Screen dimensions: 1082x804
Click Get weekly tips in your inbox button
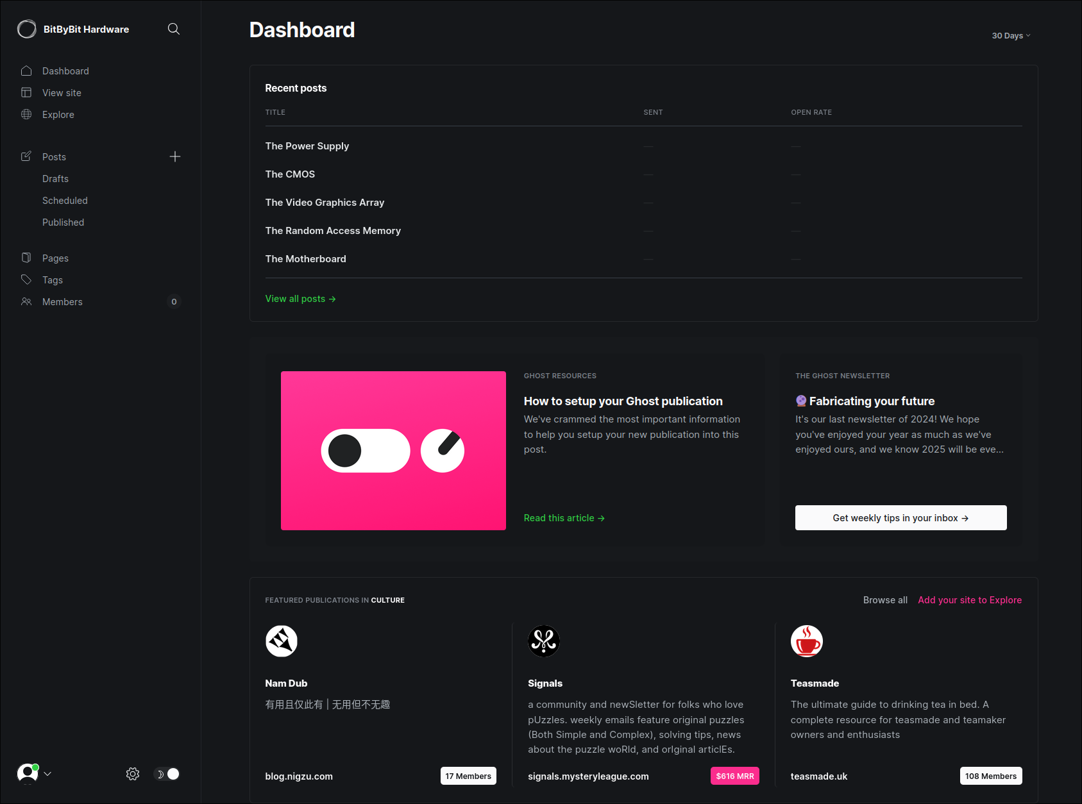[x=900, y=518]
